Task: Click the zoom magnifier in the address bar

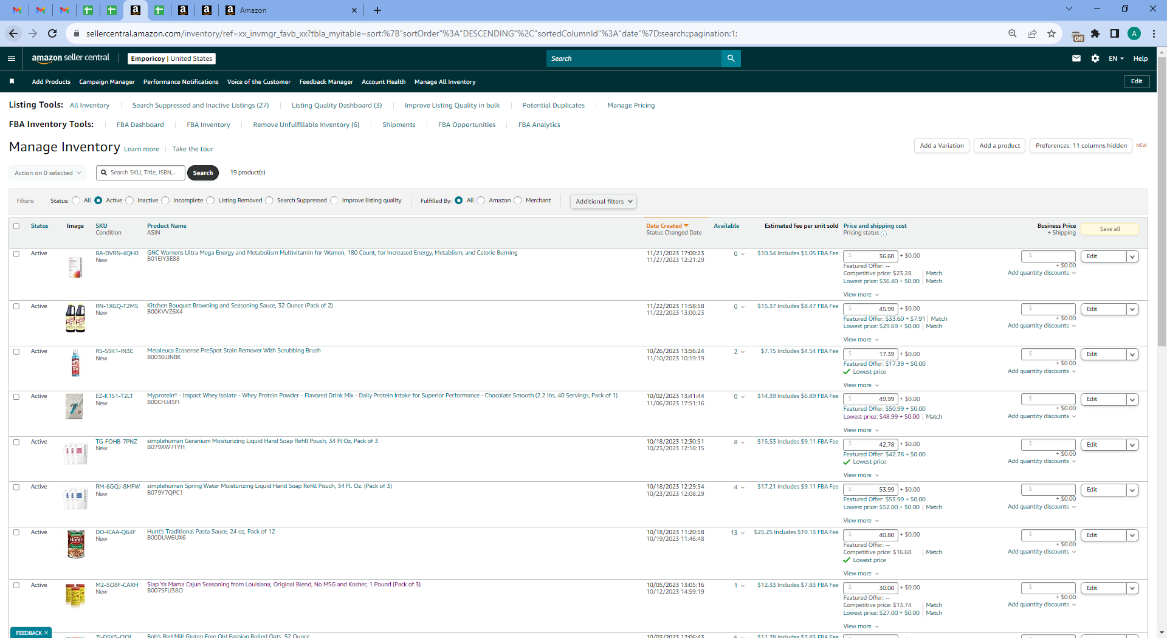Action: 1012,33
